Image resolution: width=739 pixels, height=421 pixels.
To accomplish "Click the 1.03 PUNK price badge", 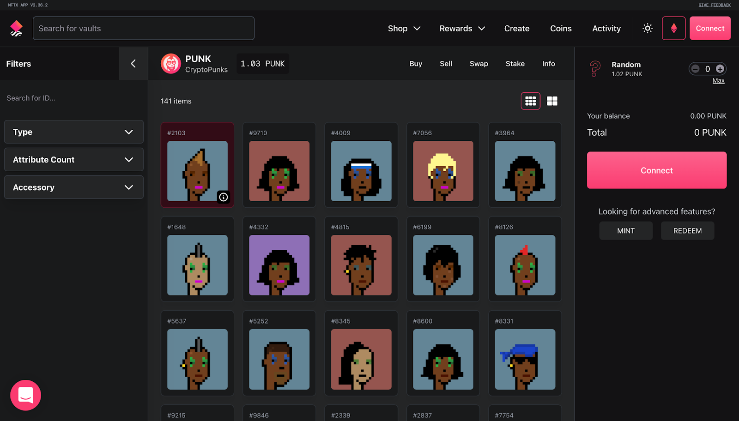I will [x=263, y=64].
